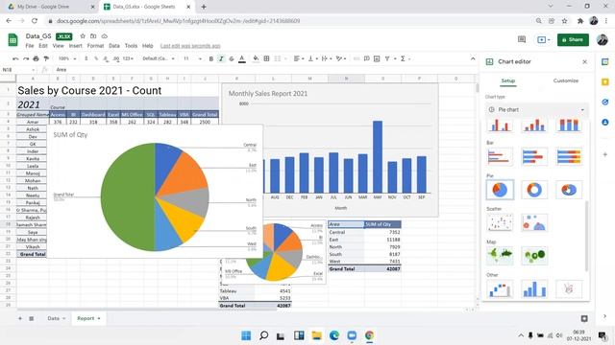Switch to the Report sheet tab
This screenshot has width=615, height=345.
[x=88, y=318]
